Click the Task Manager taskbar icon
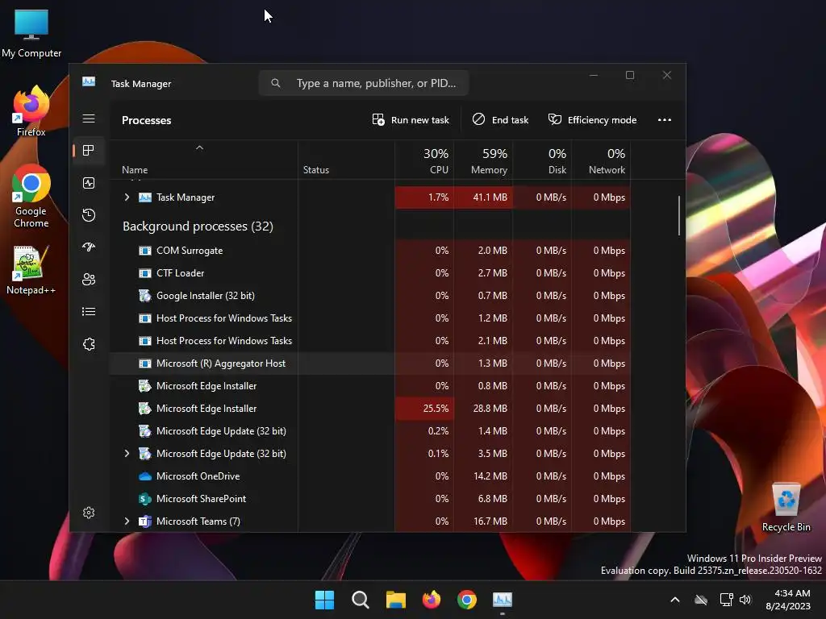This screenshot has height=619, width=826. [502, 600]
